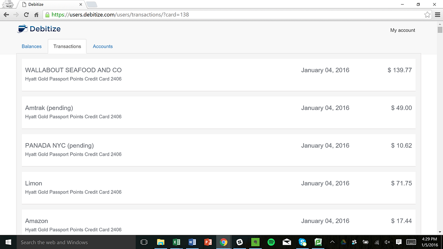This screenshot has height=249, width=443.
Task: Reload the page with the refresh icon
Action: coord(26,15)
